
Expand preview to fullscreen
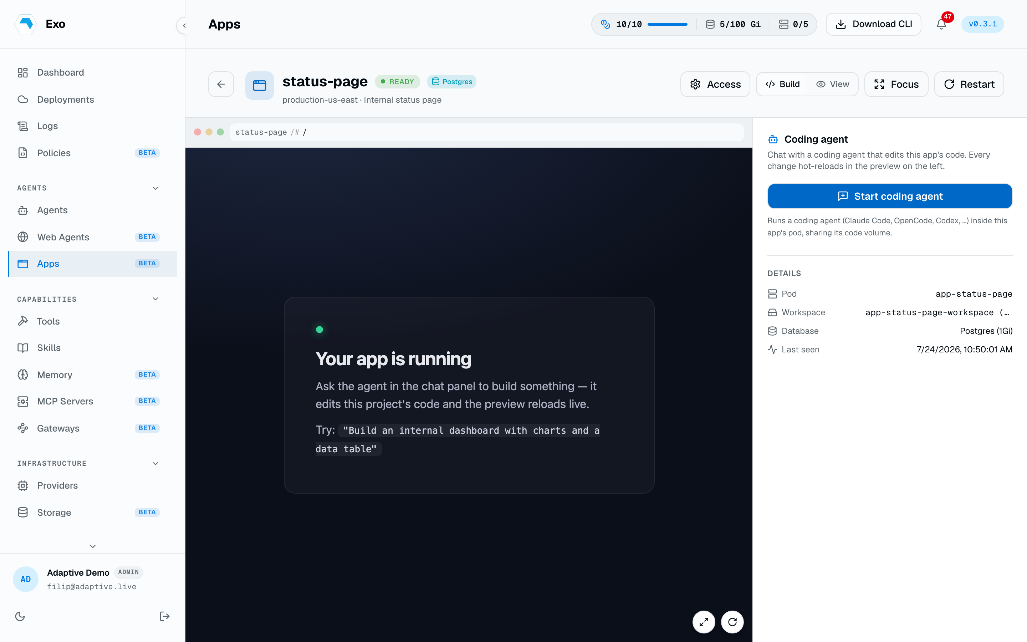coord(704,622)
